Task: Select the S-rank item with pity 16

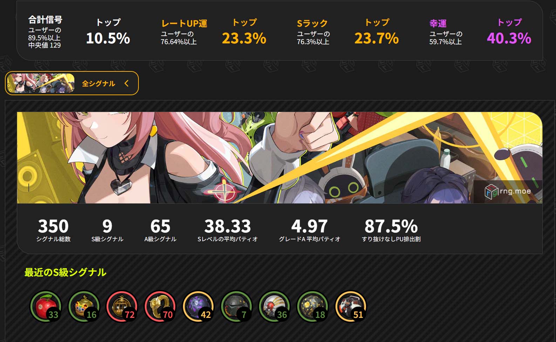Action: pyautogui.click(x=84, y=307)
